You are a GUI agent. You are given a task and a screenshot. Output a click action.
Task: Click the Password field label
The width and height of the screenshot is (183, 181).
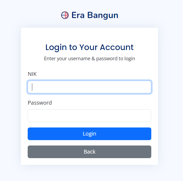(40, 103)
